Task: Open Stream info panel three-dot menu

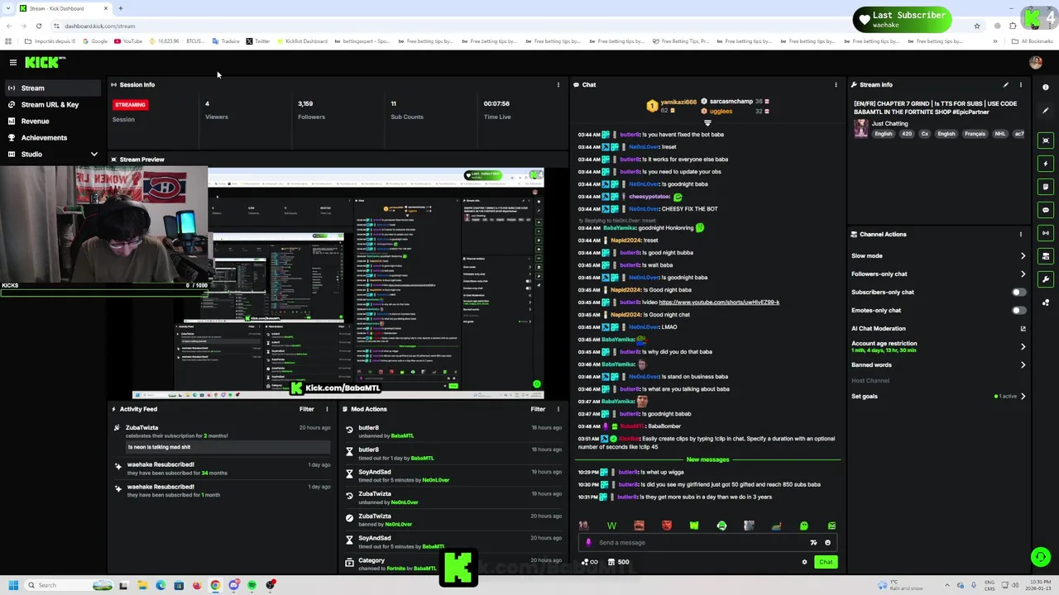Action: (1020, 84)
